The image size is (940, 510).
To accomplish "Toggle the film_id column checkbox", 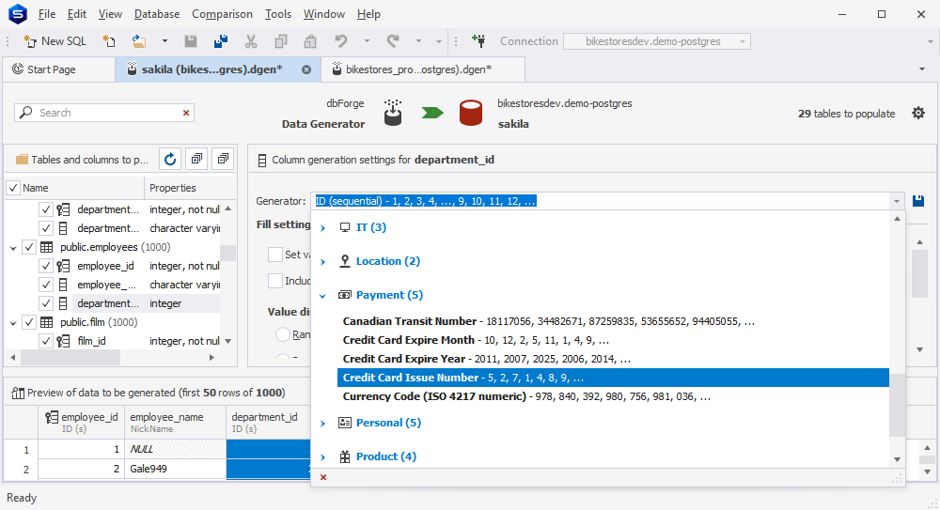I will [x=45, y=340].
